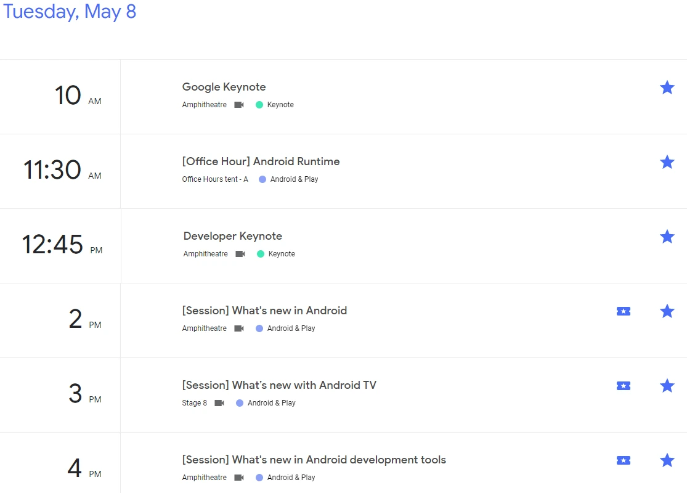Click video camera icon beside Stage 8

(x=219, y=403)
